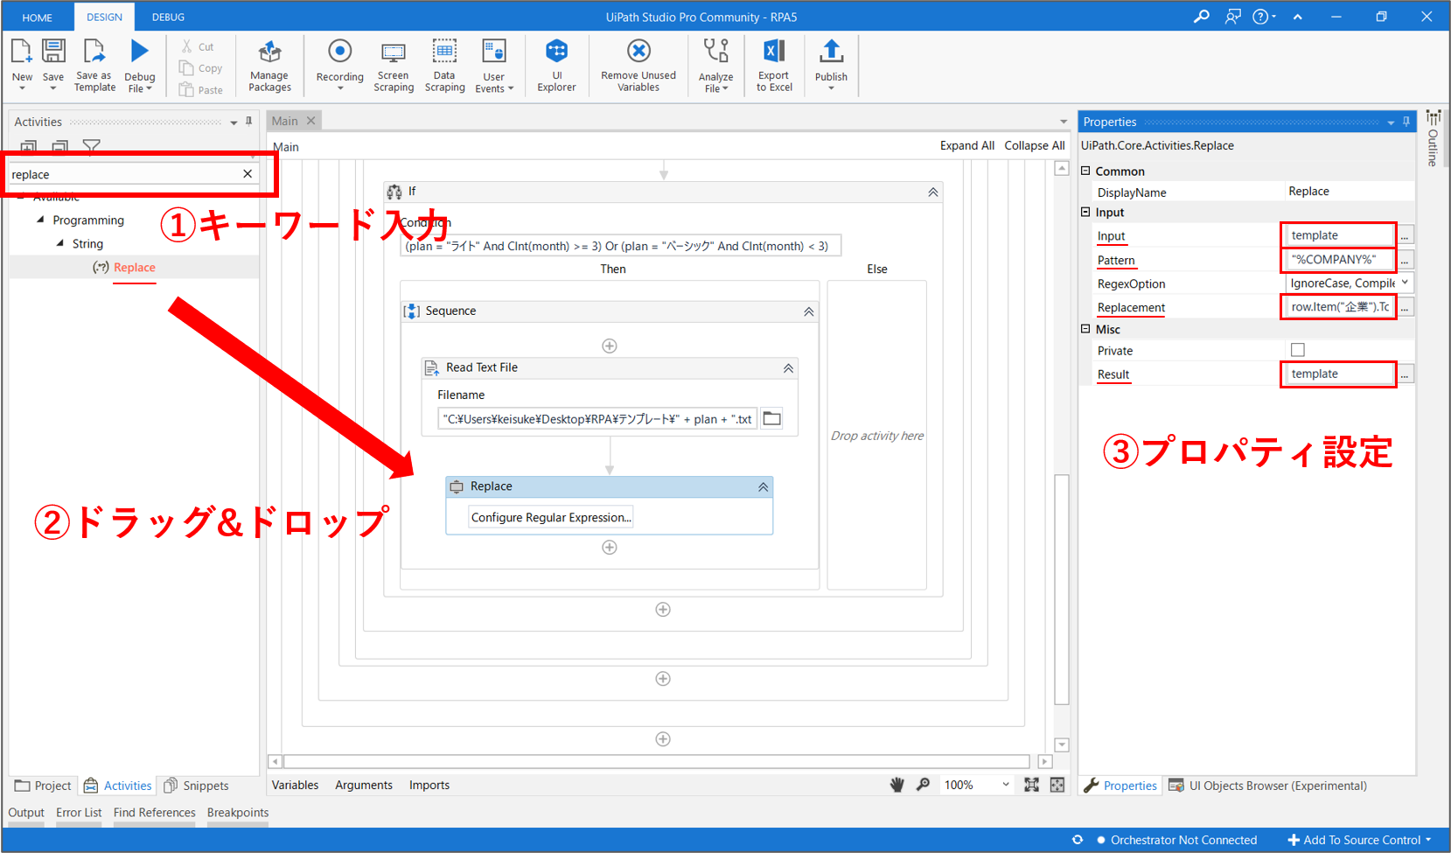
Task: Export workflow to Excel
Action: pyautogui.click(x=774, y=64)
